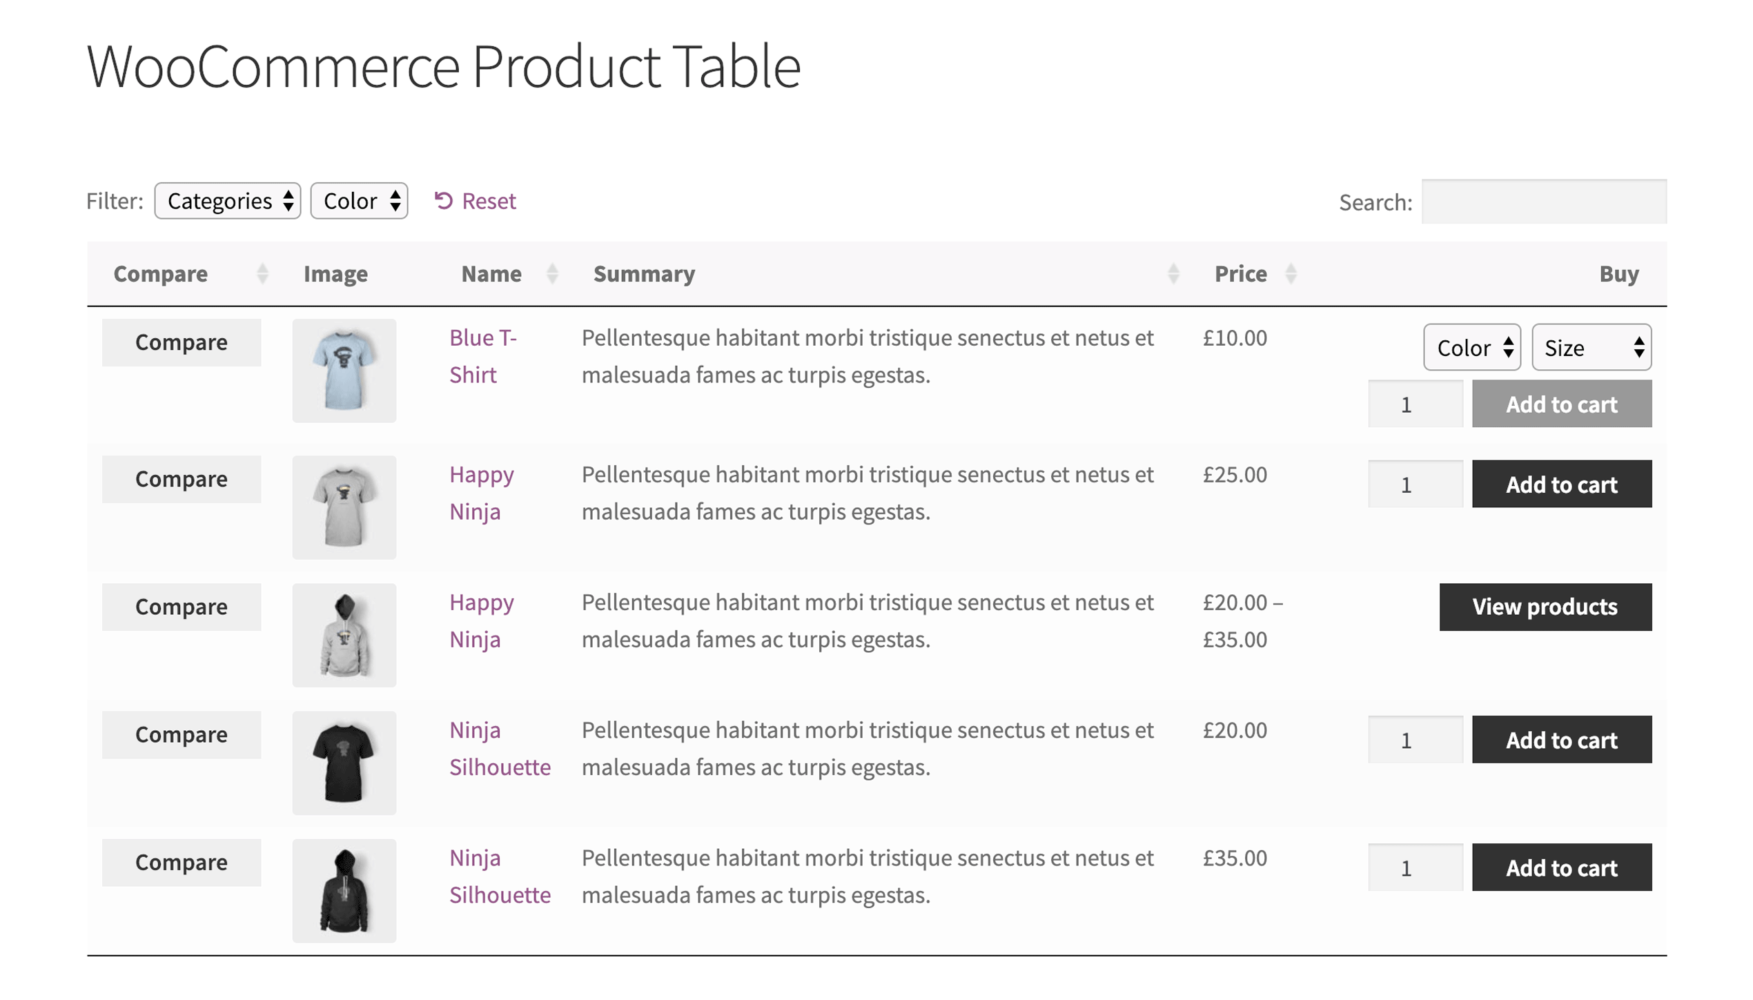Open the Blue T-Shirt product thumbnail
Viewport: 1753px width, 1000px height.
pyautogui.click(x=344, y=371)
